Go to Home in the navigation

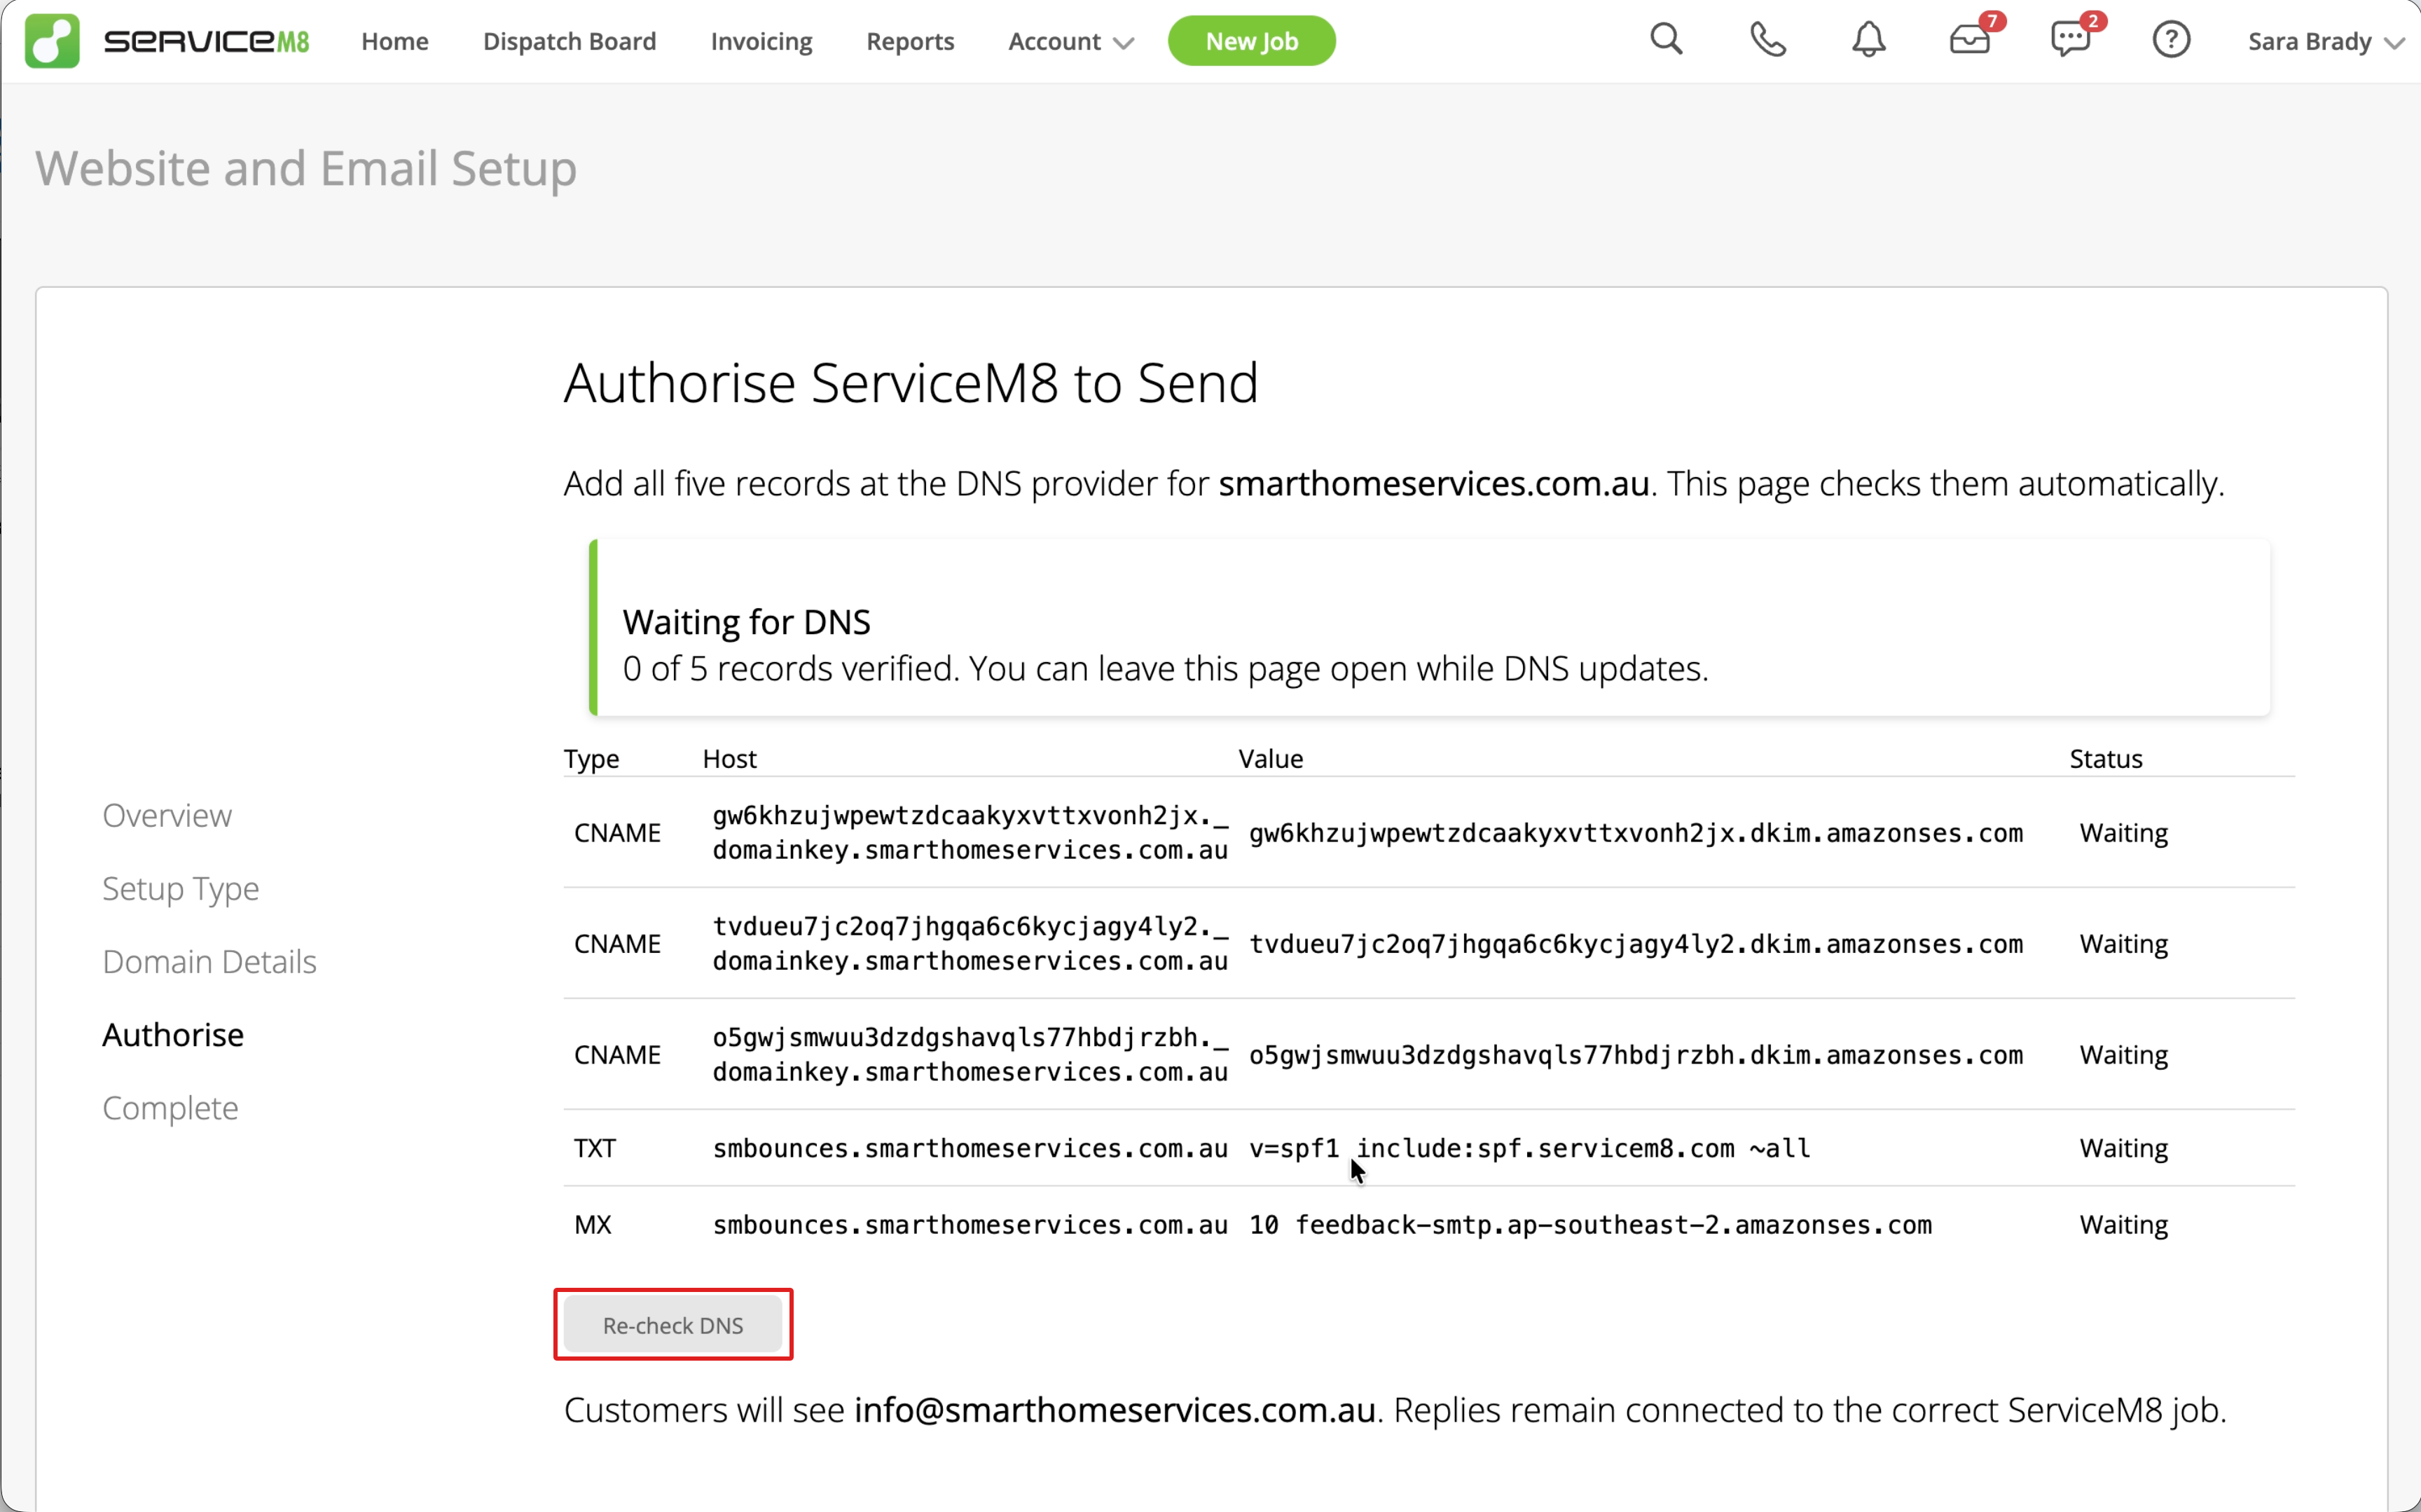click(x=395, y=41)
